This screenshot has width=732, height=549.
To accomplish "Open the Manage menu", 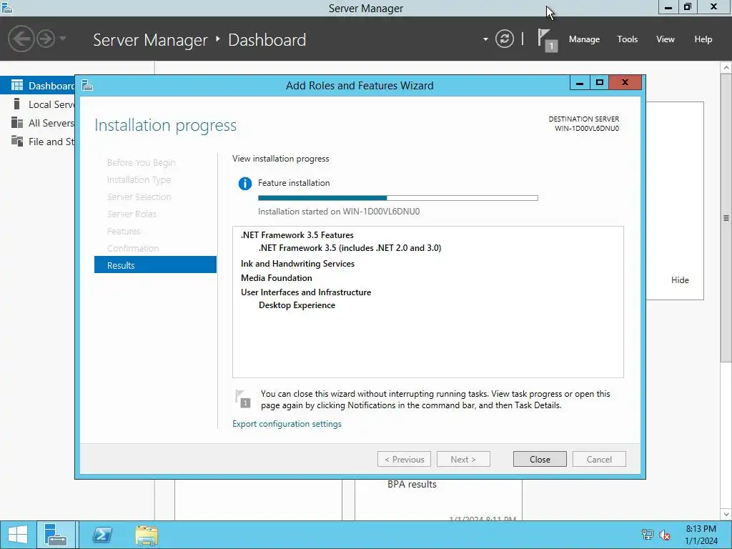I will (584, 39).
